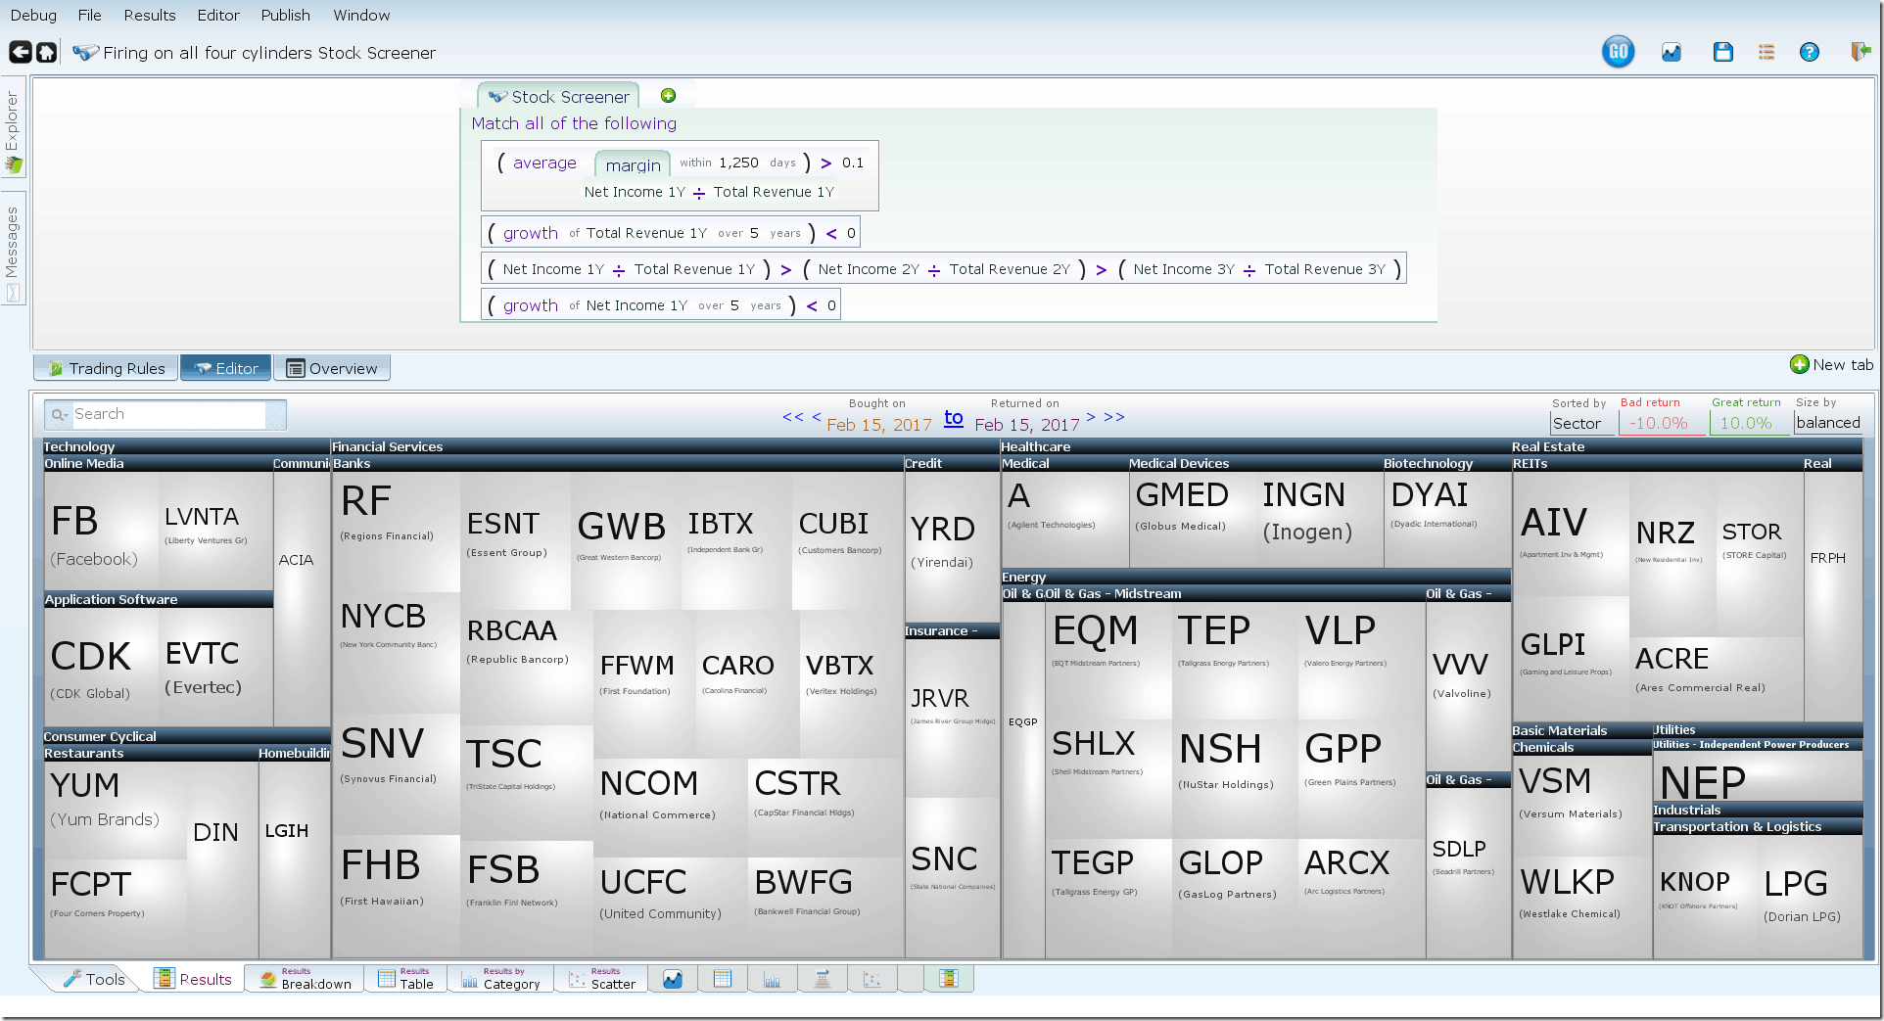Click the NEP treemap tile
The width and height of the screenshot is (1884, 1021).
(1757, 777)
